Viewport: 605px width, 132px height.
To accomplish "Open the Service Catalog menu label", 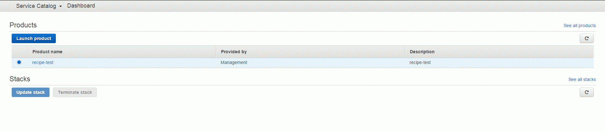I will coord(36,6).
